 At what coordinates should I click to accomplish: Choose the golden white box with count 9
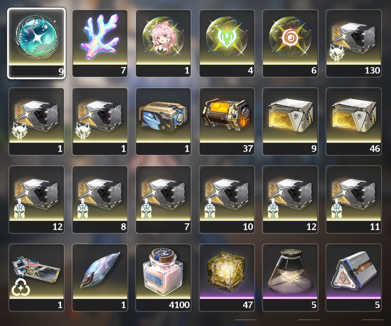(x=290, y=121)
